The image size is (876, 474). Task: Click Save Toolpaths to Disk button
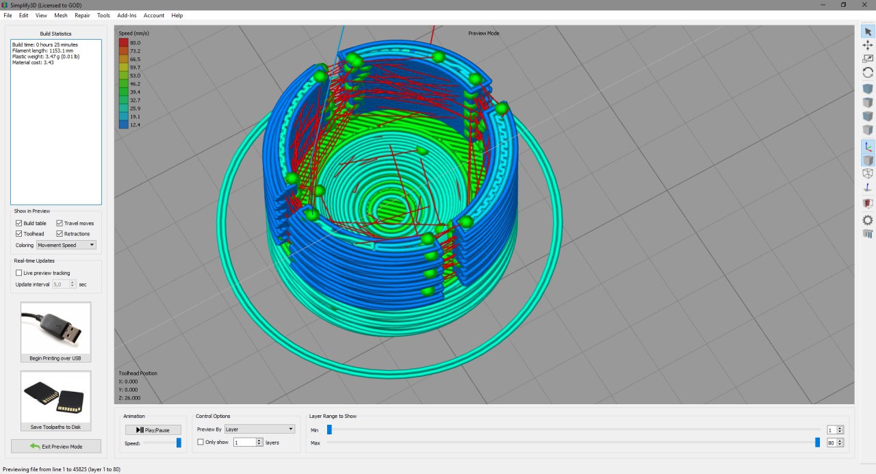[55, 401]
